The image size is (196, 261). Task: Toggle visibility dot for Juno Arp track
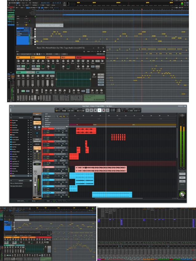point(31,154)
